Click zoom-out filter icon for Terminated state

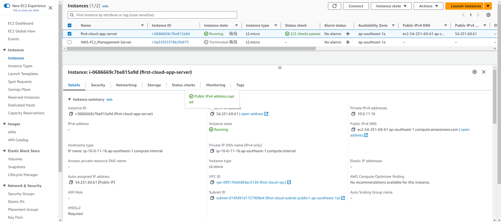[x=235, y=42]
